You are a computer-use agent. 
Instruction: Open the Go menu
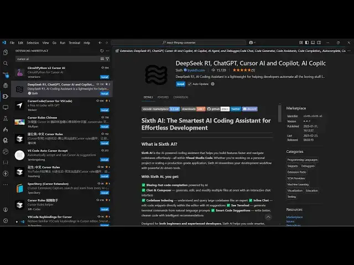(54, 43)
